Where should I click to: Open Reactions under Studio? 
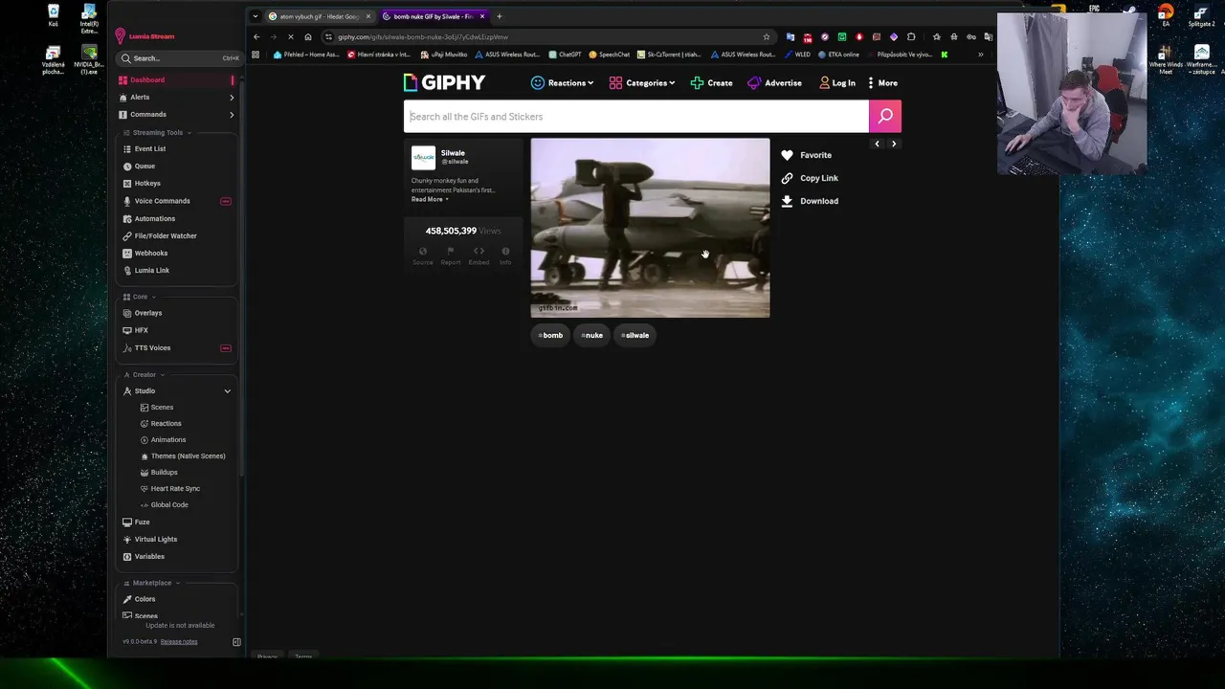tap(165, 424)
